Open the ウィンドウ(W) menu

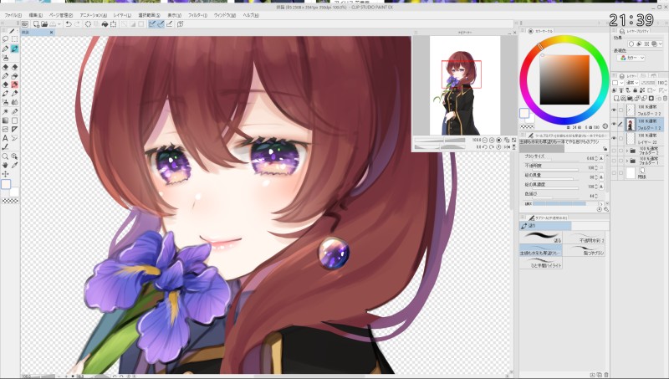[225, 15]
